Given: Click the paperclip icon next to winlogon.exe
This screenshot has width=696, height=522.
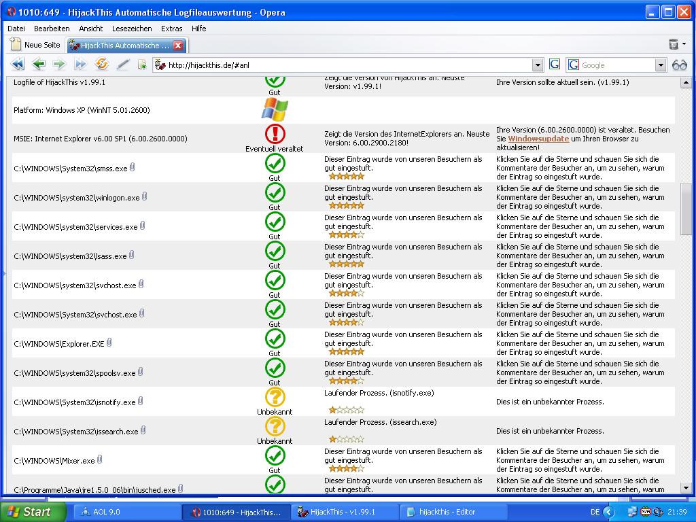Looking at the screenshot, I should (144, 196).
